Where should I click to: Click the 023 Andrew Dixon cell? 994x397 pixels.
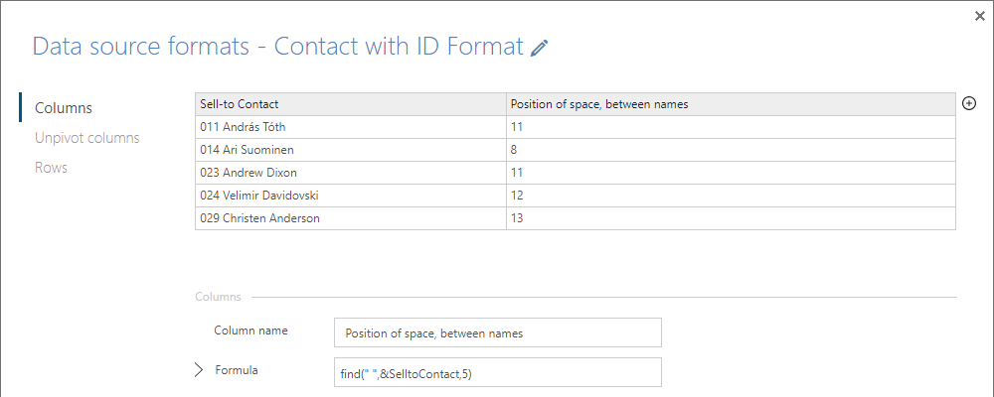pyautogui.click(x=351, y=173)
